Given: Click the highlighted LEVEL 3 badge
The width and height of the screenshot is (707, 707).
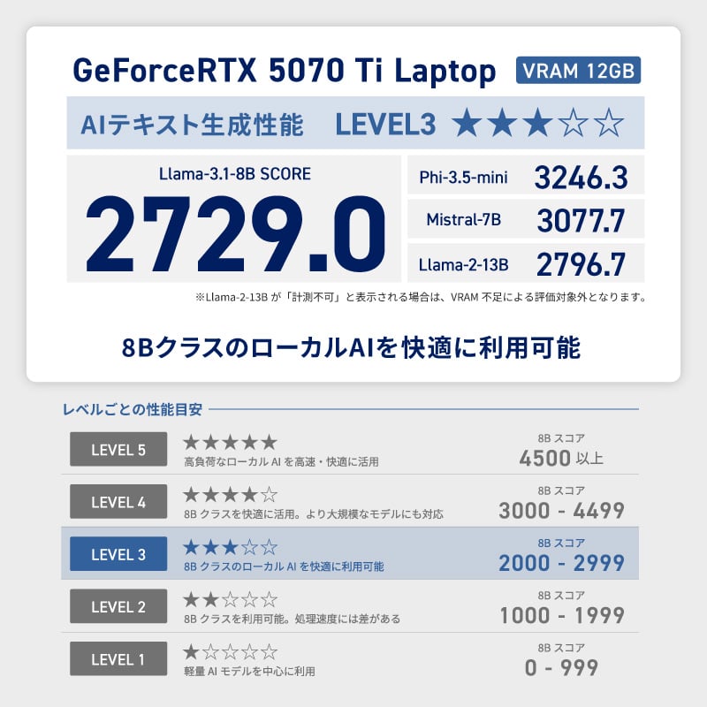Looking at the screenshot, I should click(x=118, y=554).
